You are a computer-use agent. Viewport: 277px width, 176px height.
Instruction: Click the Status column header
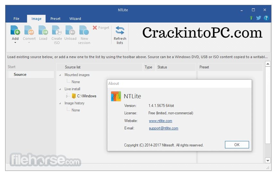[x=176, y=67]
